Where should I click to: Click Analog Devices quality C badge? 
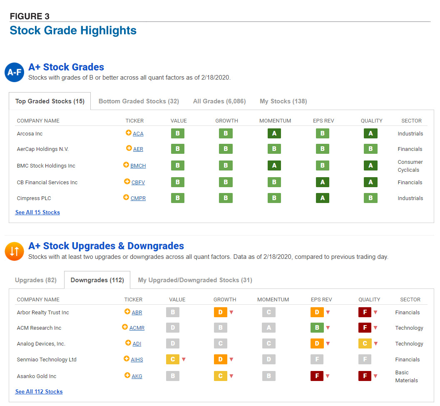point(365,343)
